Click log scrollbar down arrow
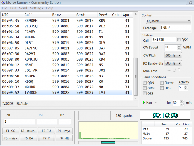Image resolution: width=194 pixels, height=146 pixels. click(135, 98)
